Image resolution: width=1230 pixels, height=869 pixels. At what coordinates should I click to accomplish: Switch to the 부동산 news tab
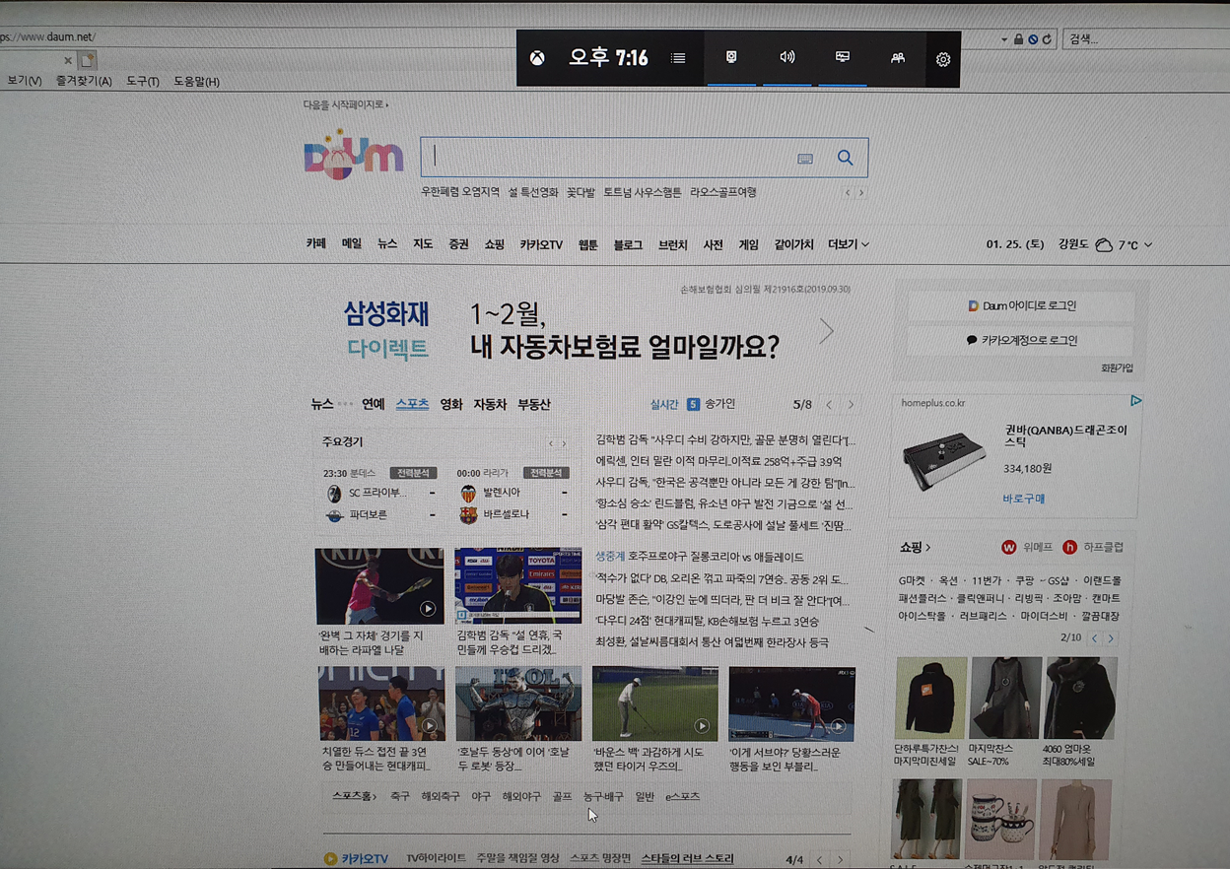534,404
